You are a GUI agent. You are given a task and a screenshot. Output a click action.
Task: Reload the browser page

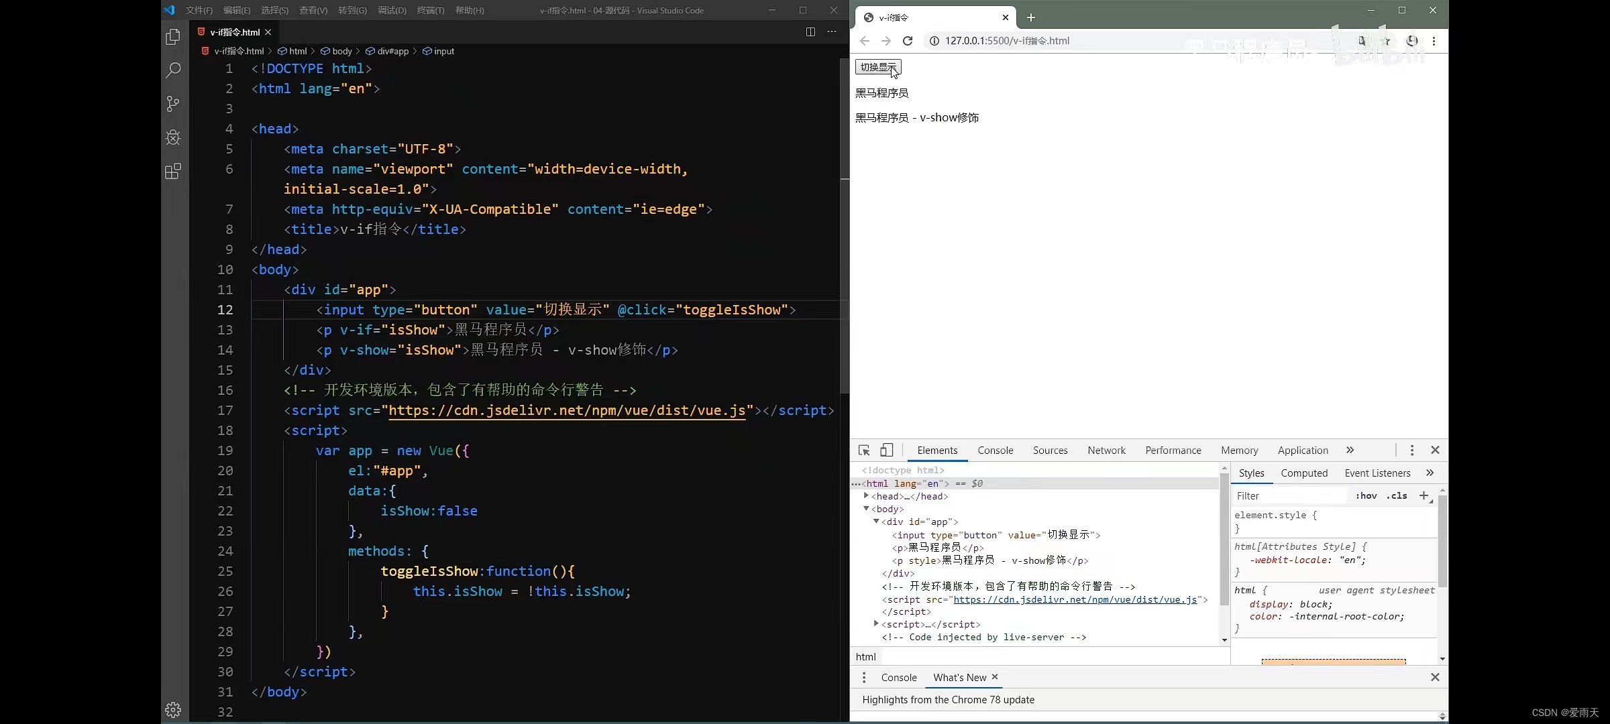[x=908, y=41]
